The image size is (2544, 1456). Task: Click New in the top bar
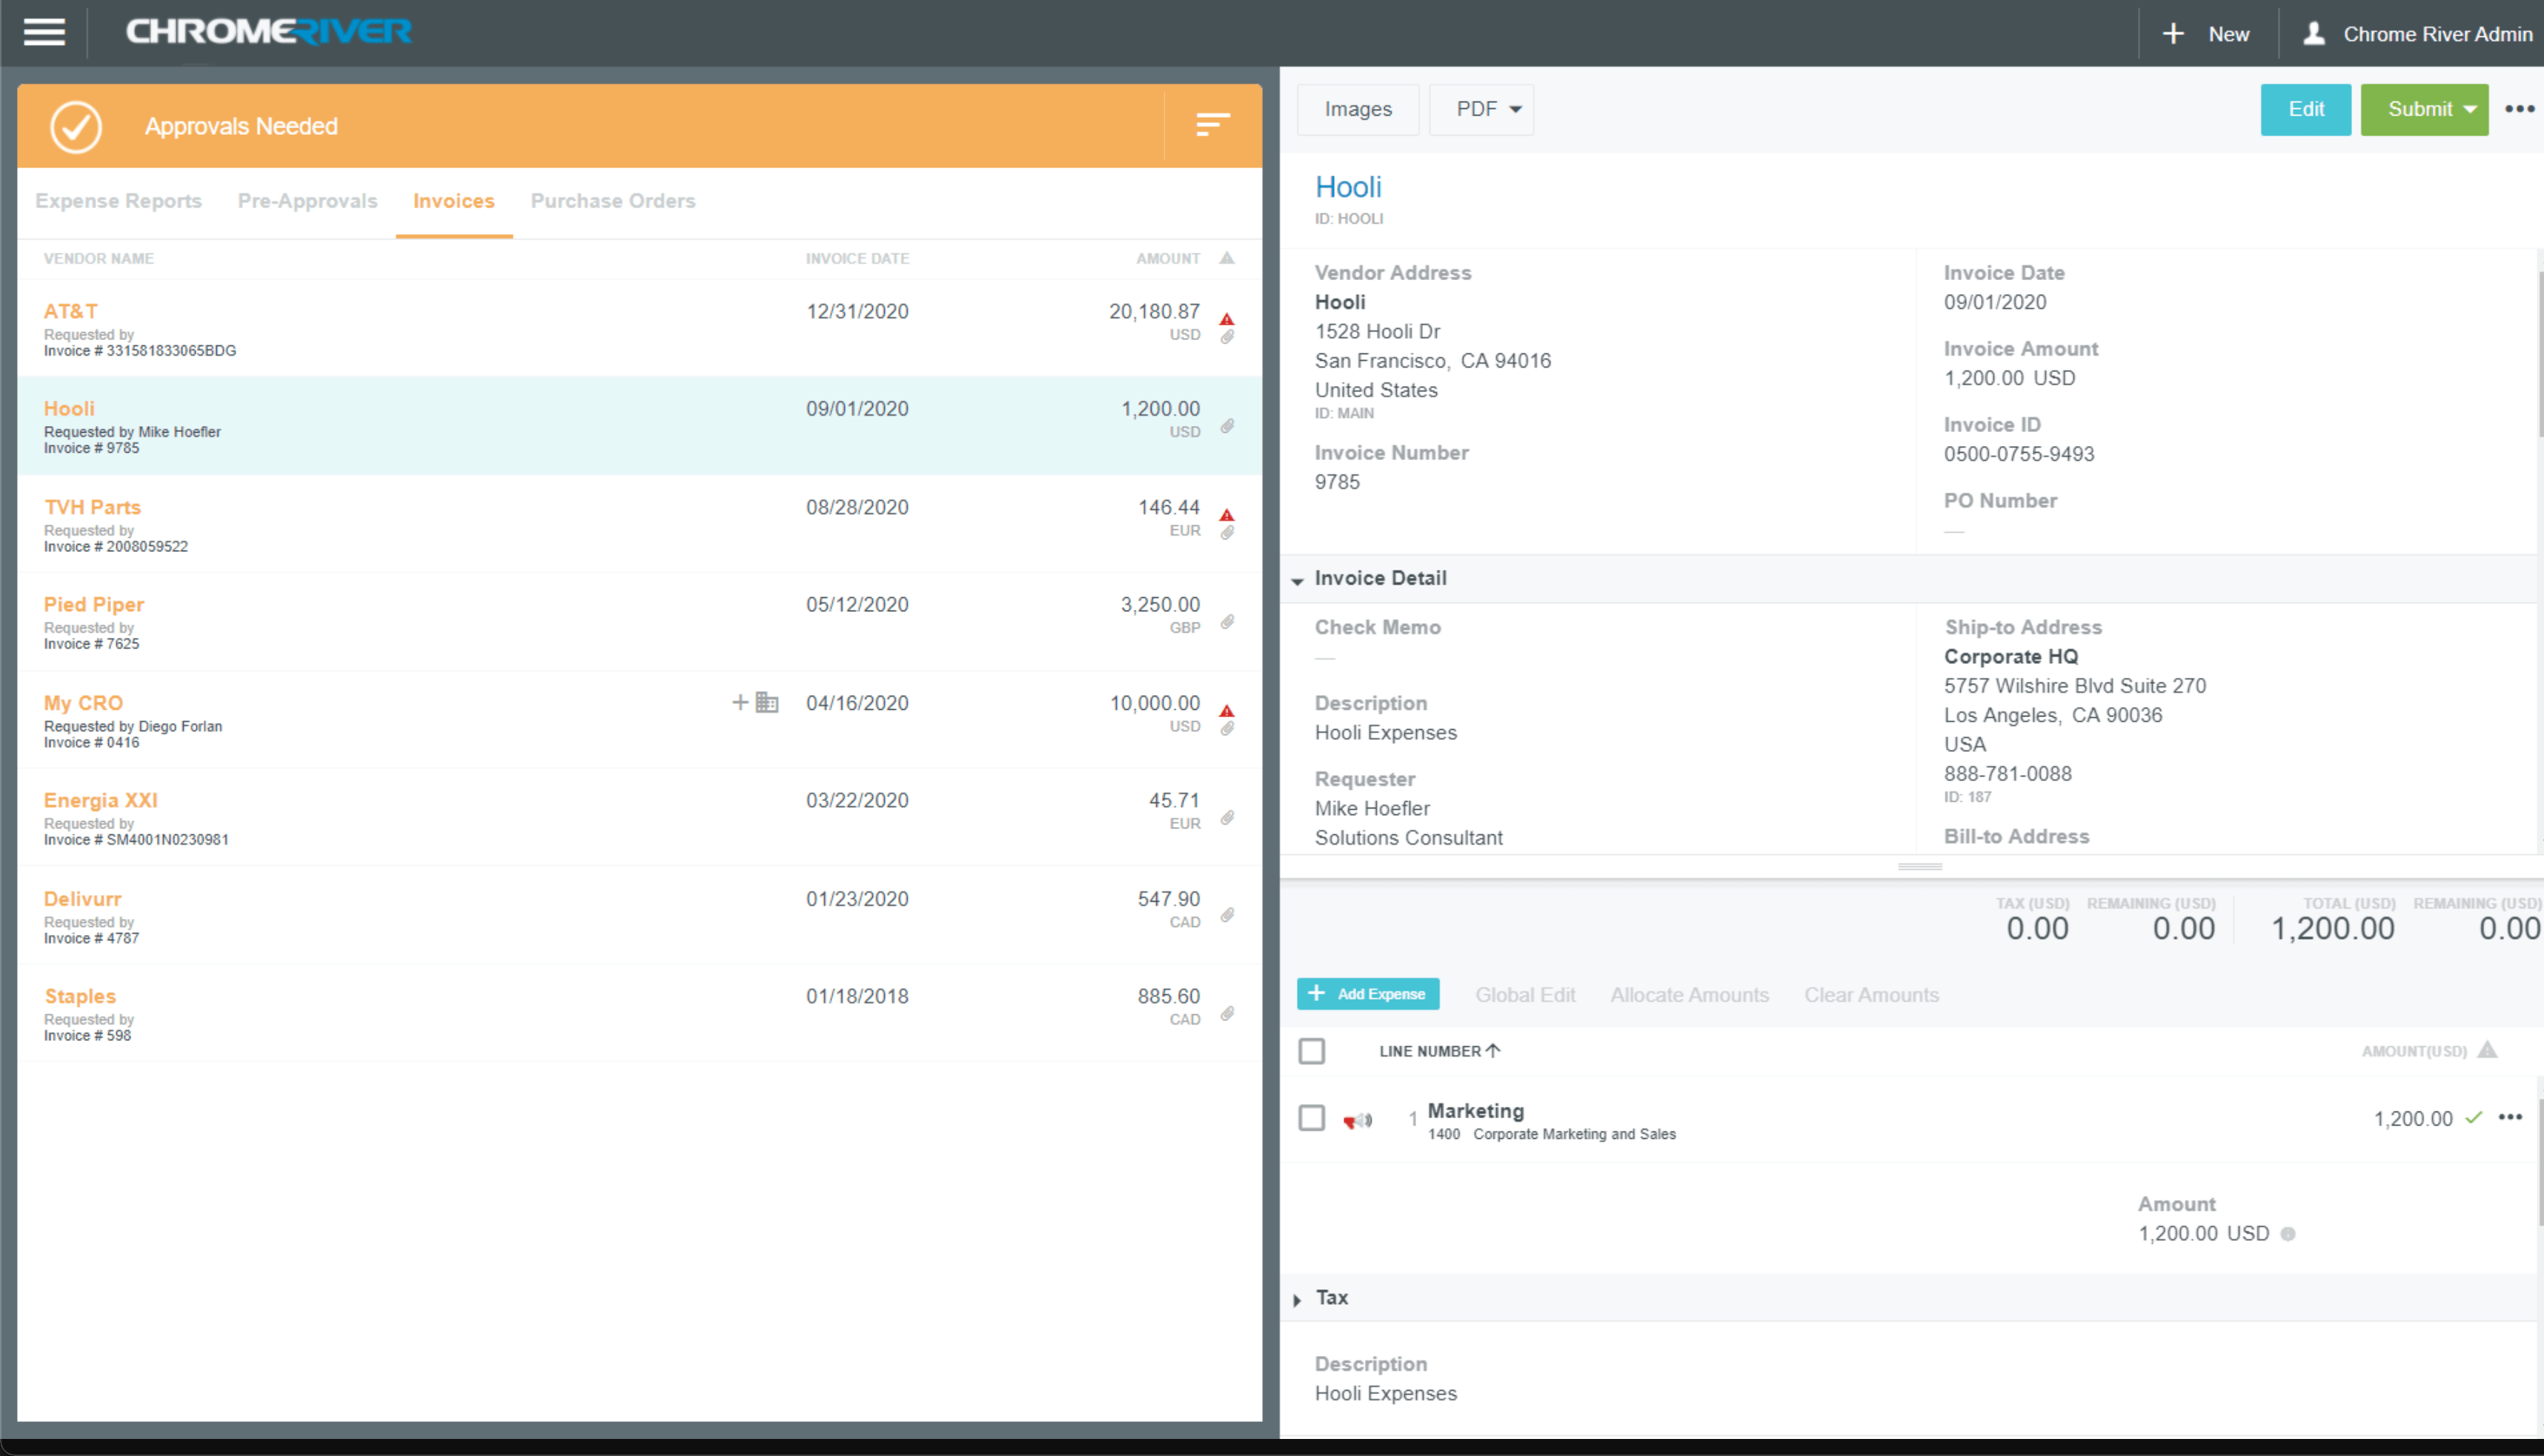(x=2228, y=34)
